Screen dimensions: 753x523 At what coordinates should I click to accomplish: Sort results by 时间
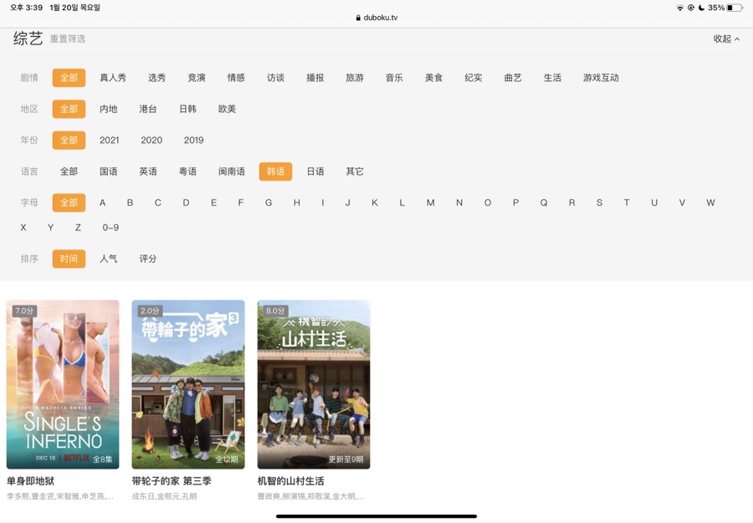pos(69,259)
